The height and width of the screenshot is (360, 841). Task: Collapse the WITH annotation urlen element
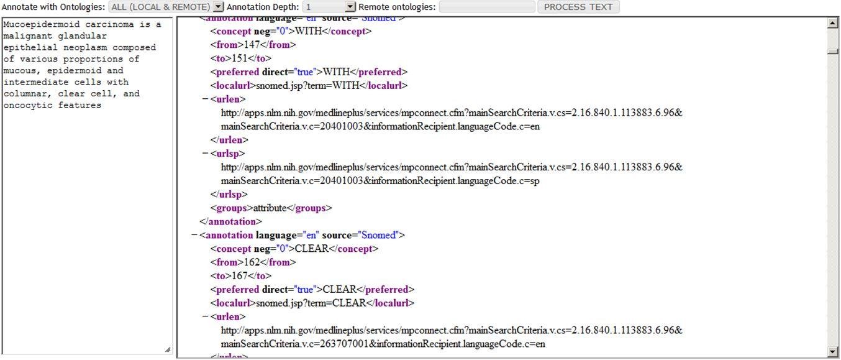point(205,99)
